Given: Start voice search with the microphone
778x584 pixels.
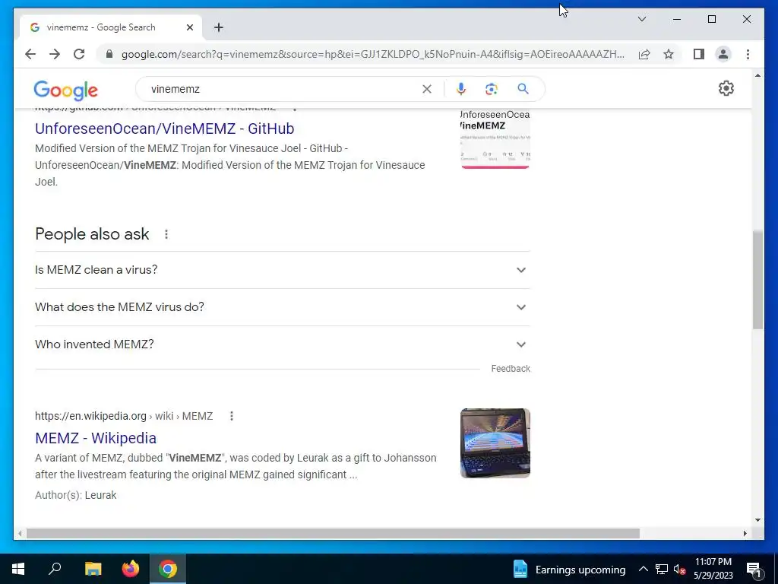Looking at the screenshot, I should click(461, 89).
